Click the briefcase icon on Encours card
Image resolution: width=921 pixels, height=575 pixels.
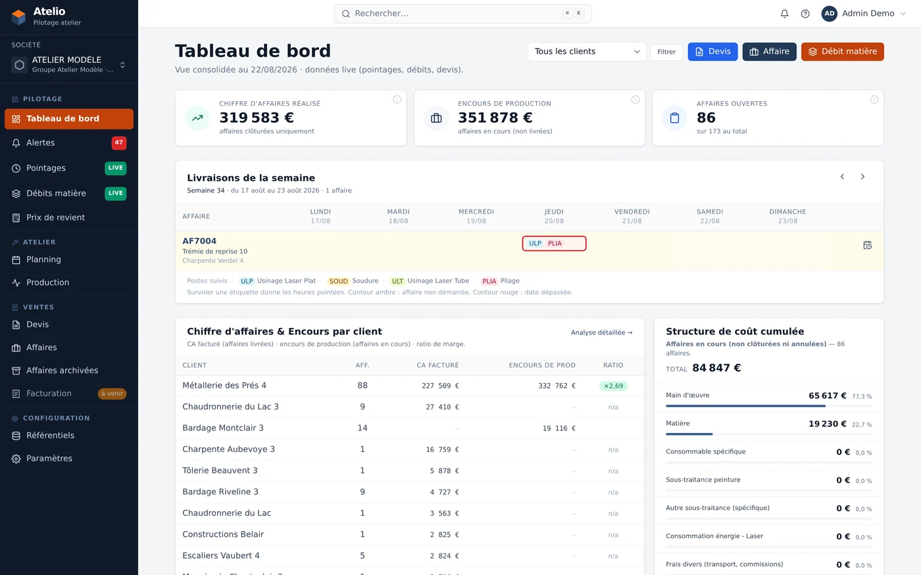point(436,118)
